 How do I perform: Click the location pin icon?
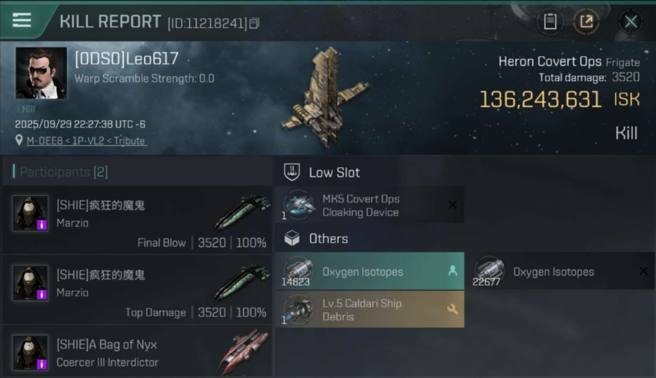[19, 141]
